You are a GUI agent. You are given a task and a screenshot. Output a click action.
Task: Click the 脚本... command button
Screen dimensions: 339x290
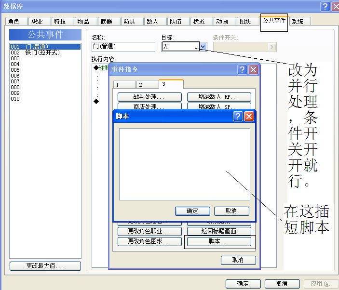click(x=219, y=241)
